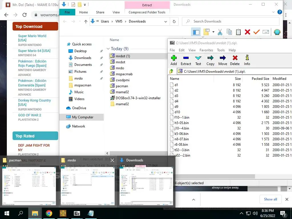Click the Explorer up-directory arrow

[x=86, y=21]
